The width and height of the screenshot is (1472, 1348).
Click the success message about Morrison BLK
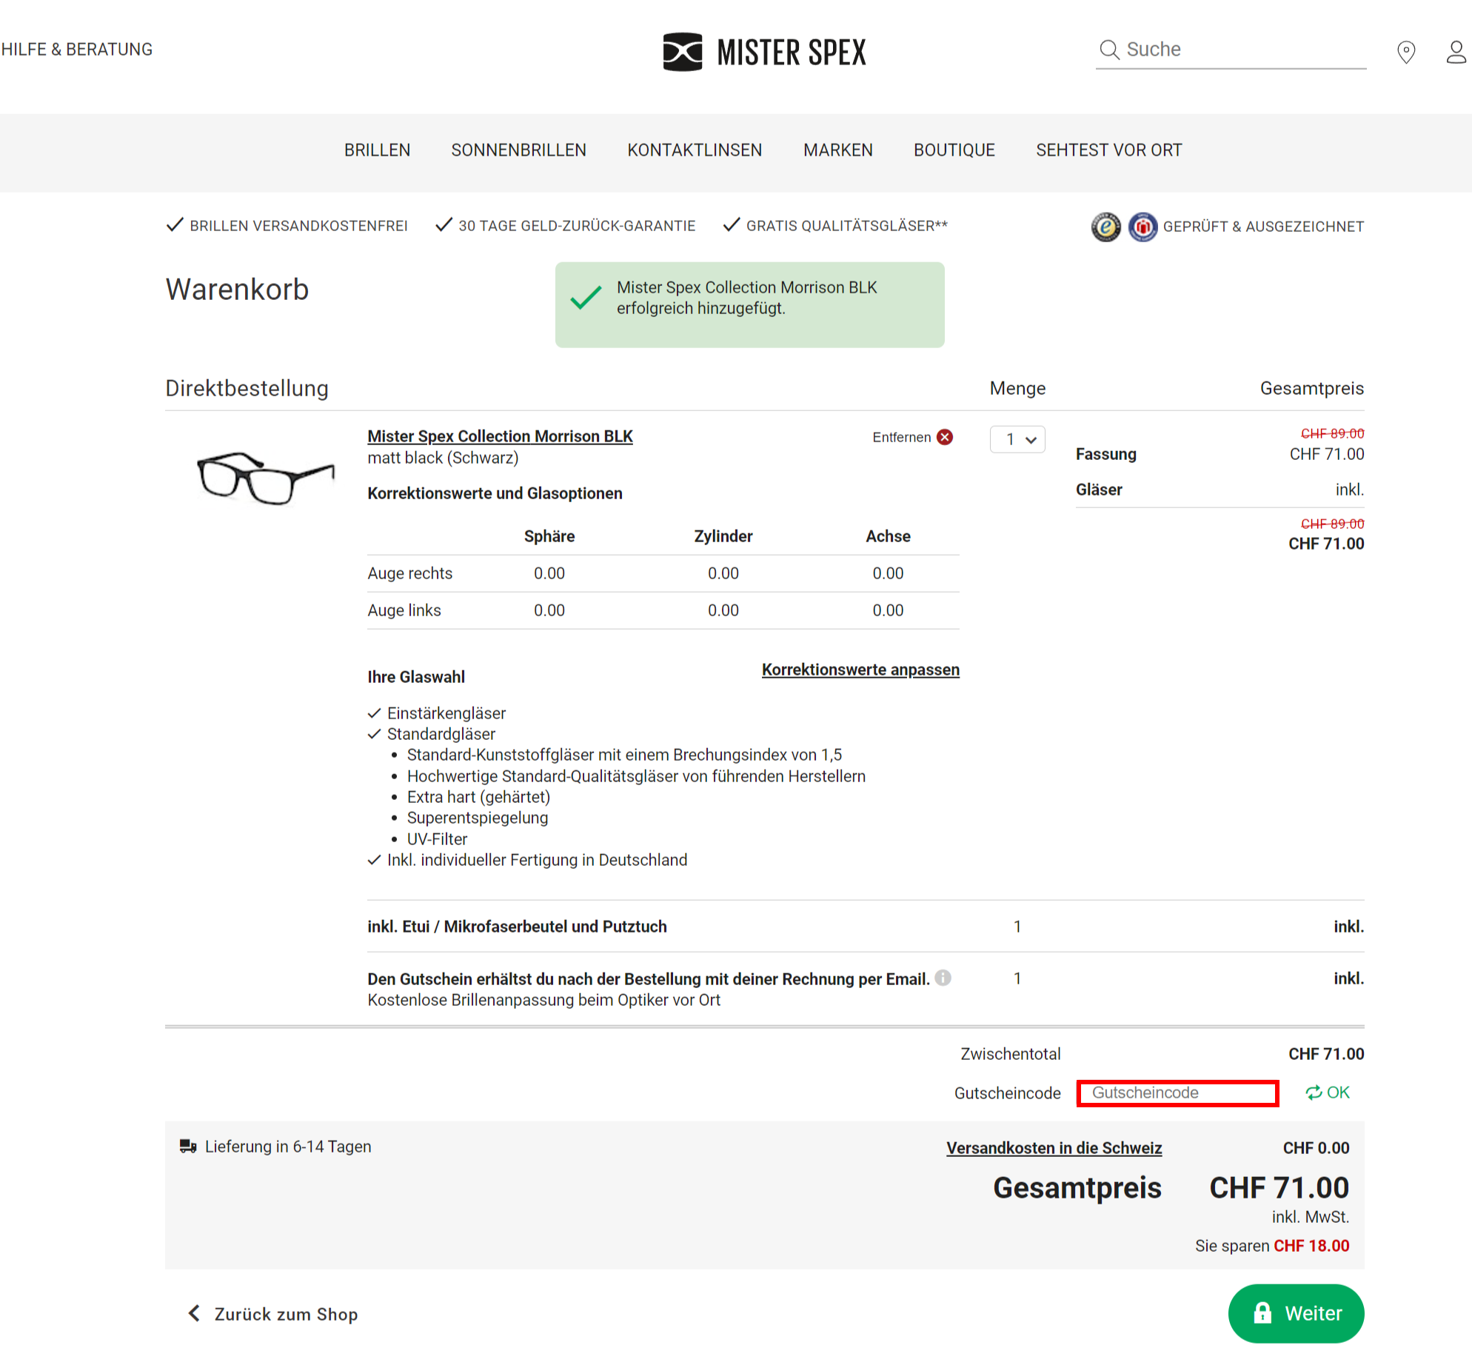coord(749,304)
